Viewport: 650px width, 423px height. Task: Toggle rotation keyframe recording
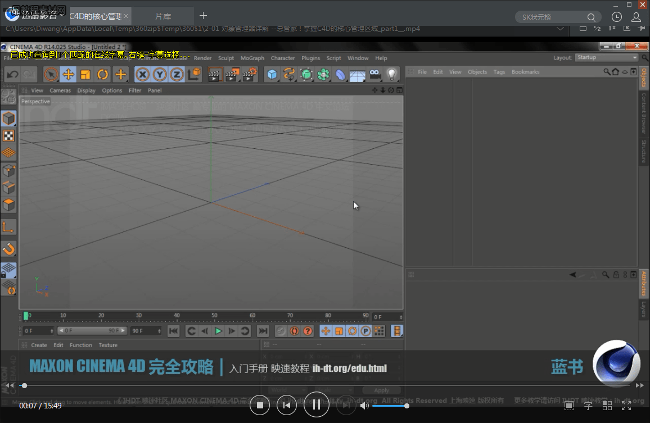353,331
